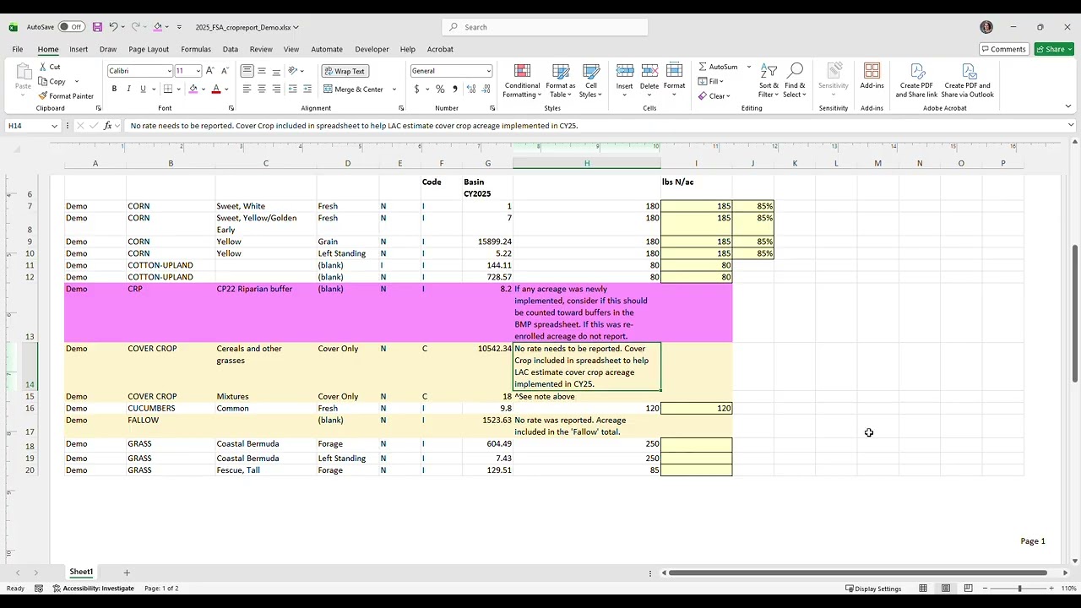The height and width of the screenshot is (608, 1081).
Task: Click the Search box in title bar
Action: click(x=545, y=27)
